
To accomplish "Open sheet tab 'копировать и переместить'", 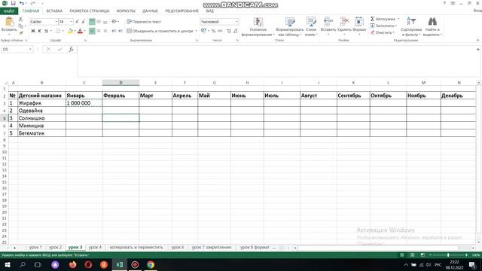I will (136, 248).
